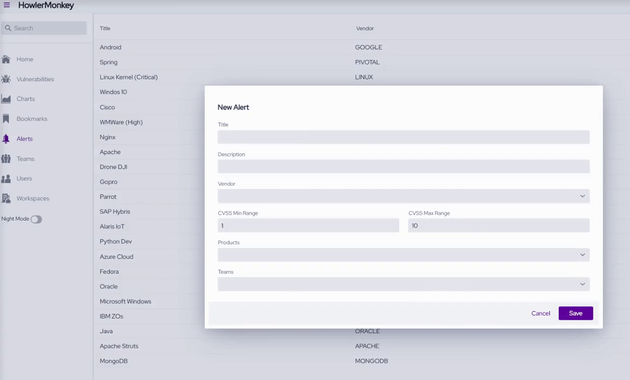Select the Linux Kernel (Critical) row

point(362,77)
